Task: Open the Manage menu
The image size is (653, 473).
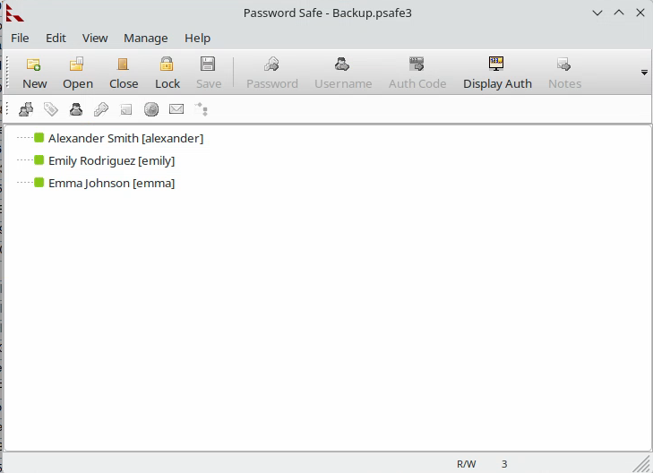Action: click(x=145, y=38)
